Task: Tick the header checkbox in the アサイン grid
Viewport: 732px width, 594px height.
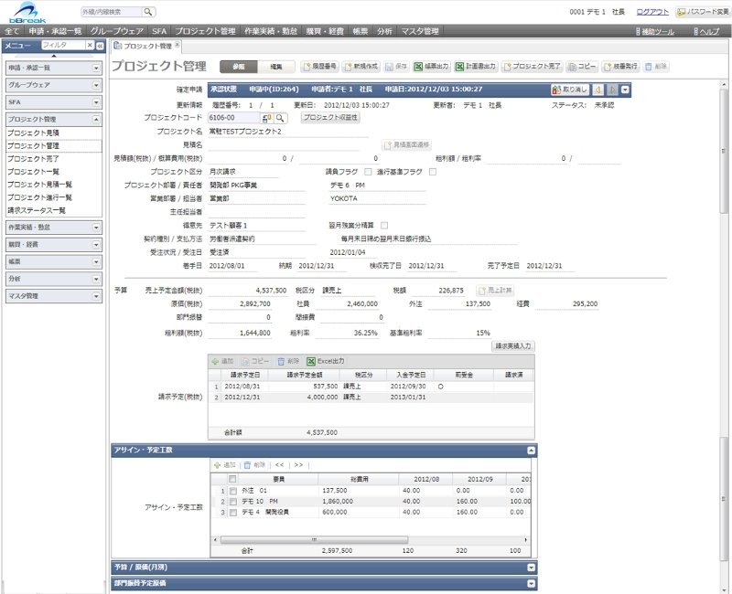Action: coord(232,479)
